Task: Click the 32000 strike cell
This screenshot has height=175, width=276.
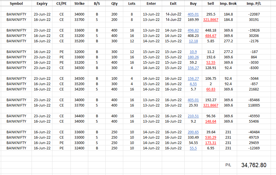Action: [79, 52]
